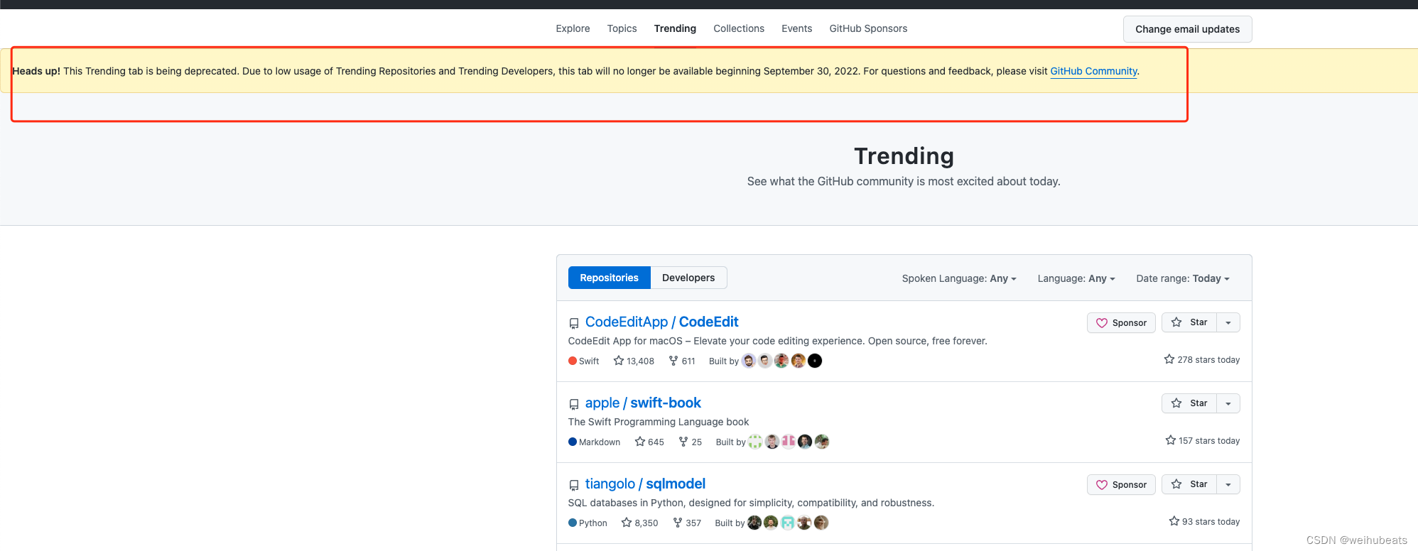The image size is (1418, 551).
Task: Click the swift-book 645 stargazers count
Action: (649, 442)
